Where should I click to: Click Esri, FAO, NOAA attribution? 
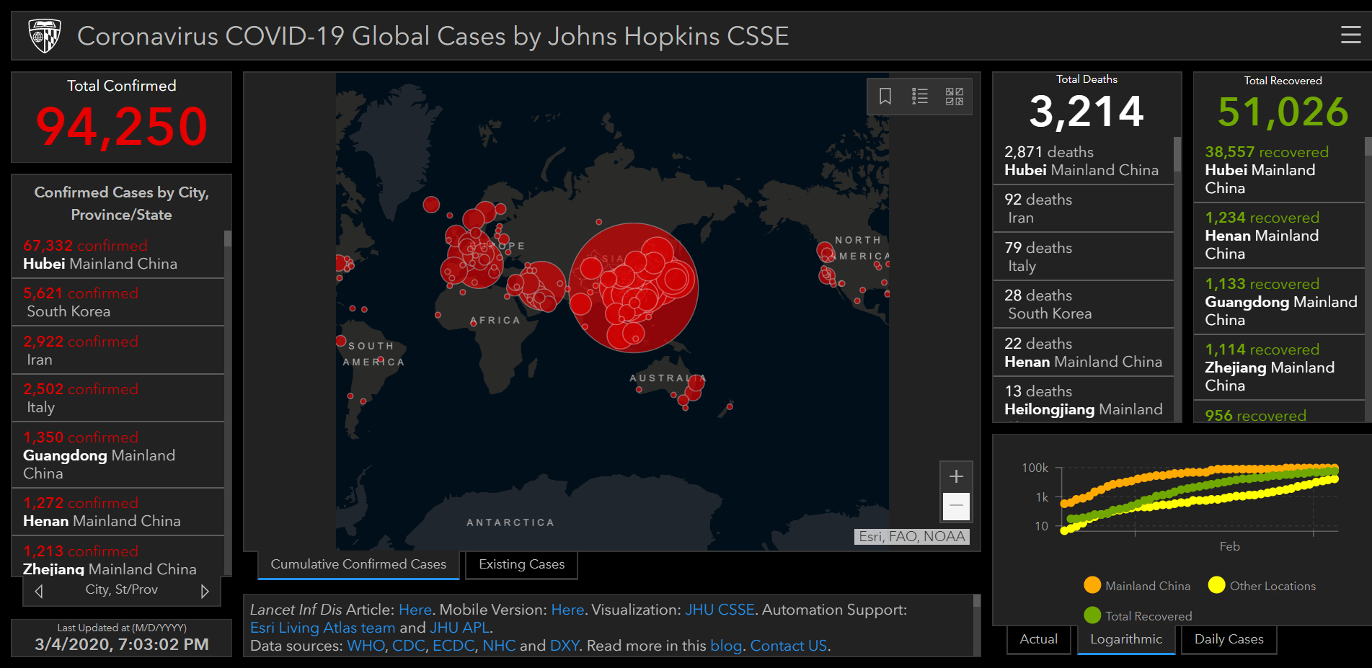[x=911, y=536]
